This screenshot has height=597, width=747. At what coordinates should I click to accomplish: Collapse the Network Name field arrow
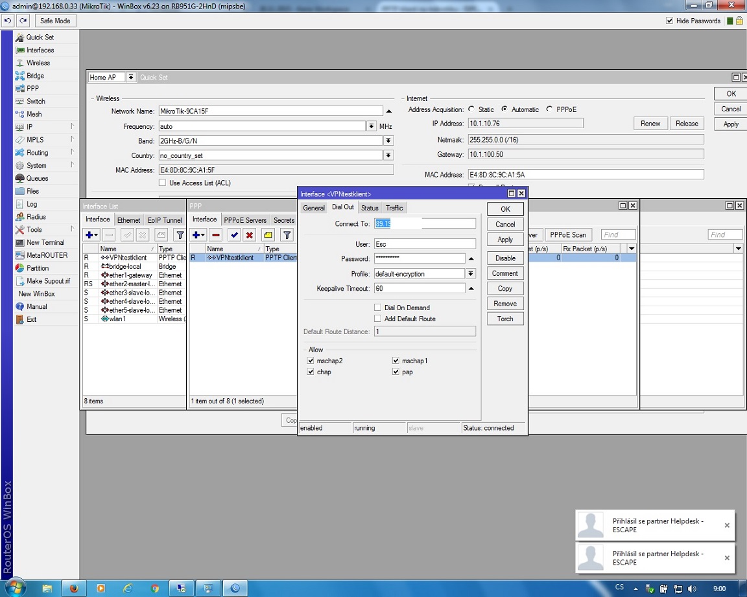(389, 111)
